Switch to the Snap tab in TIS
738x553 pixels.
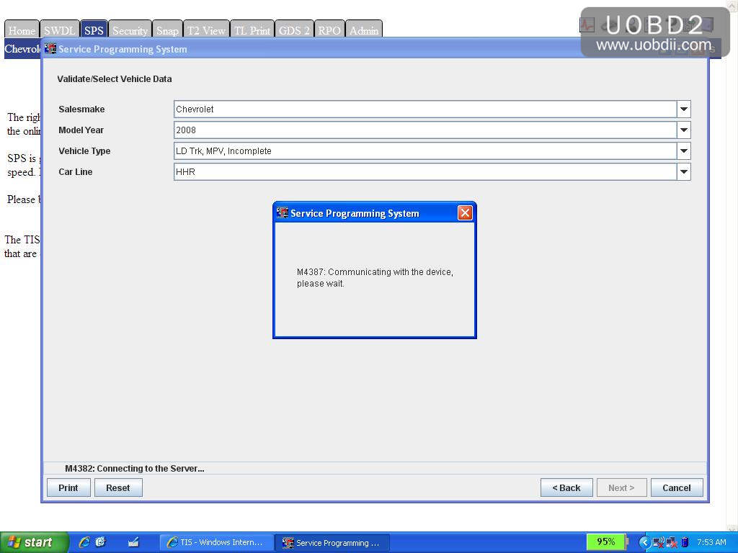point(167,30)
